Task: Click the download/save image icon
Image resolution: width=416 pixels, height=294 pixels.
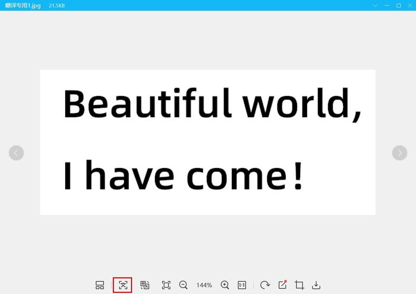Action: 316,285
